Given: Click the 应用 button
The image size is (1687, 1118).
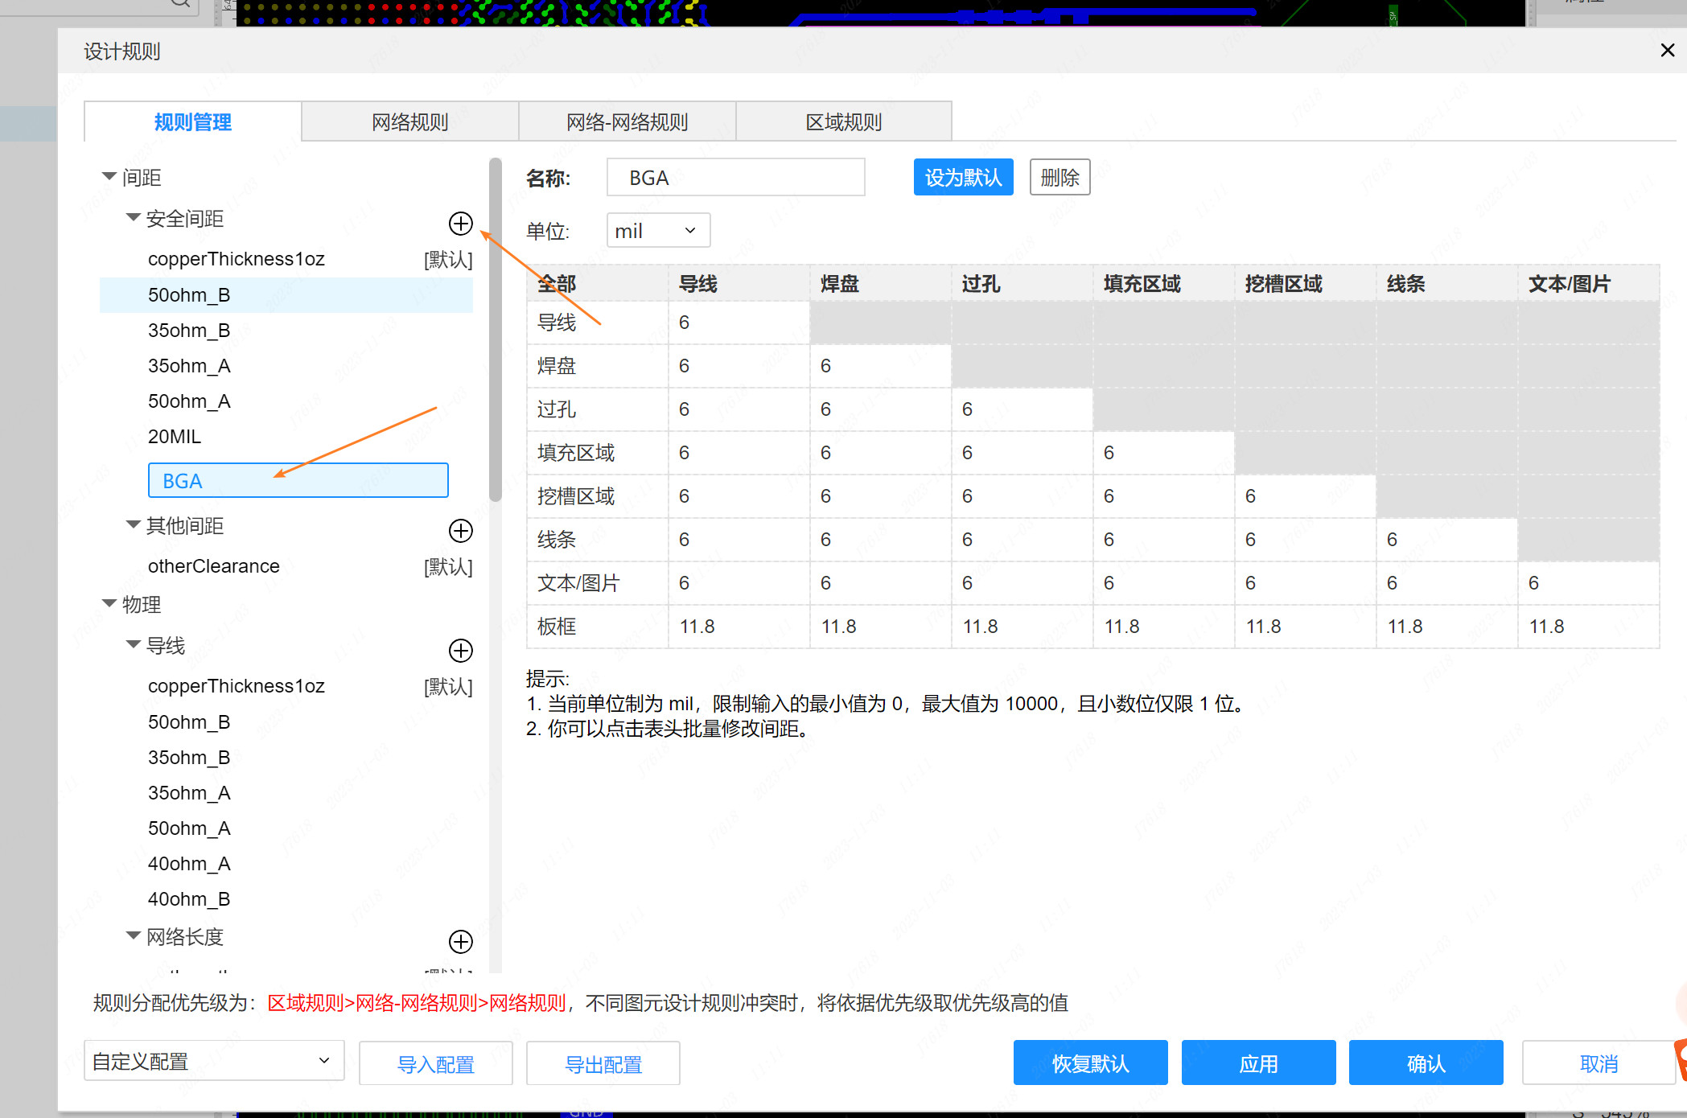Looking at the screenshot, I should 1258,1063.
